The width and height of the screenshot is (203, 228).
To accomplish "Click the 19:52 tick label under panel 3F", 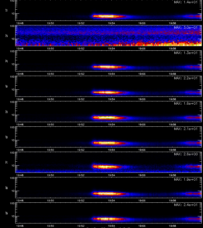I will [x=81, y=74].
